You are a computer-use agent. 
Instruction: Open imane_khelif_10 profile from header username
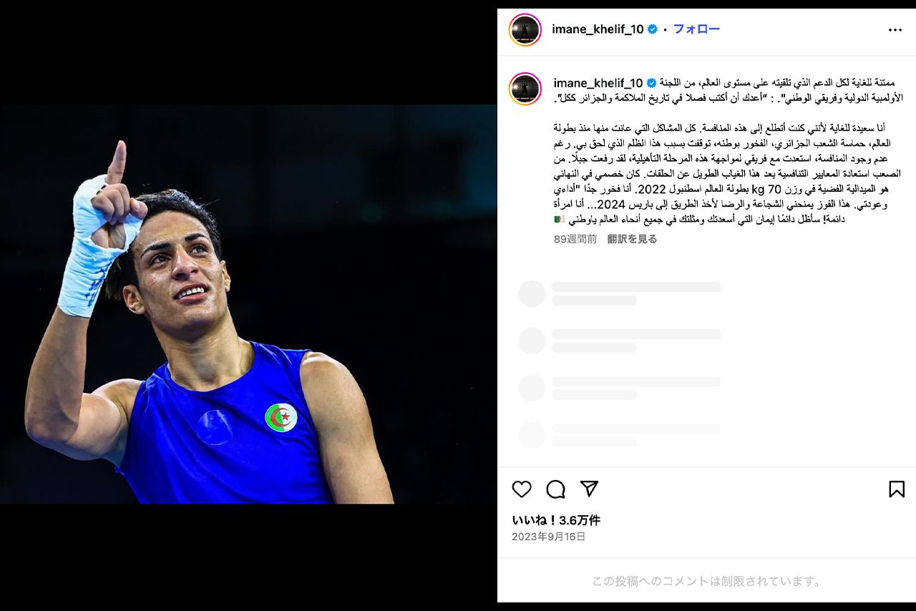(x=598, y=29)
